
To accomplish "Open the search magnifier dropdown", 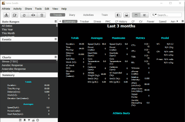I will click(154, 15).
